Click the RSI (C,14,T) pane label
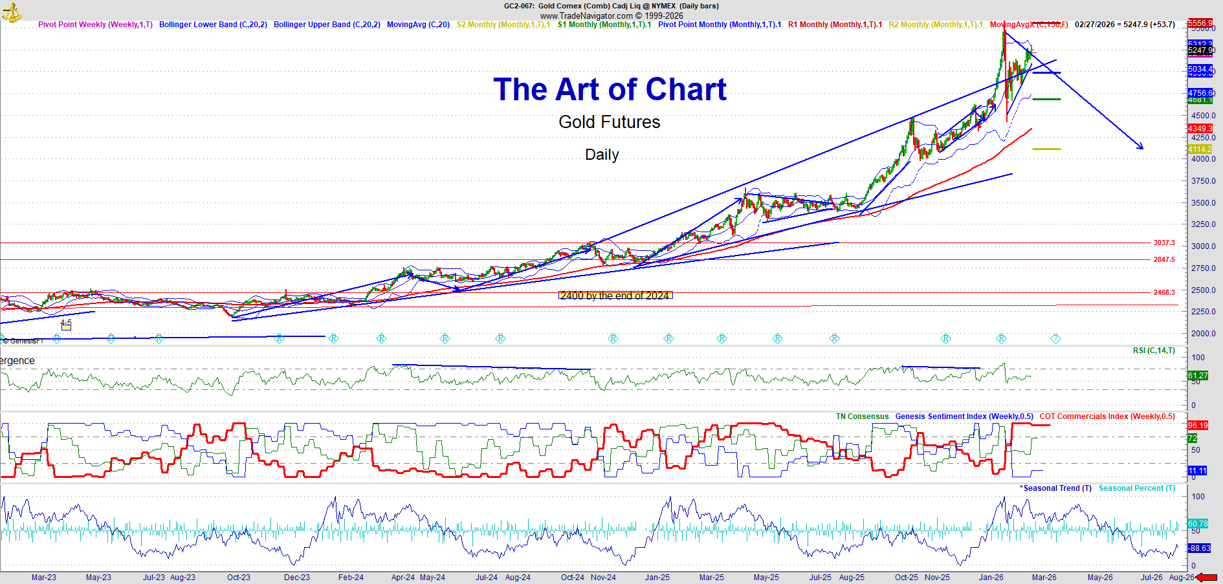 click(x=1154, y=351)
